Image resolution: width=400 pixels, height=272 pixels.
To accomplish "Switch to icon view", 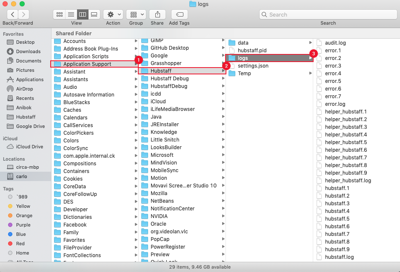I will coord(60,14).
